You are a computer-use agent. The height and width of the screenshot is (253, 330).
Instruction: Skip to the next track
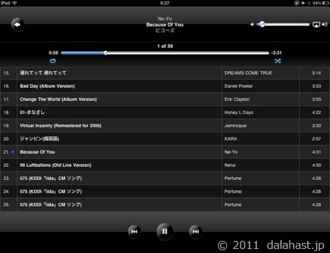(196, 232)
